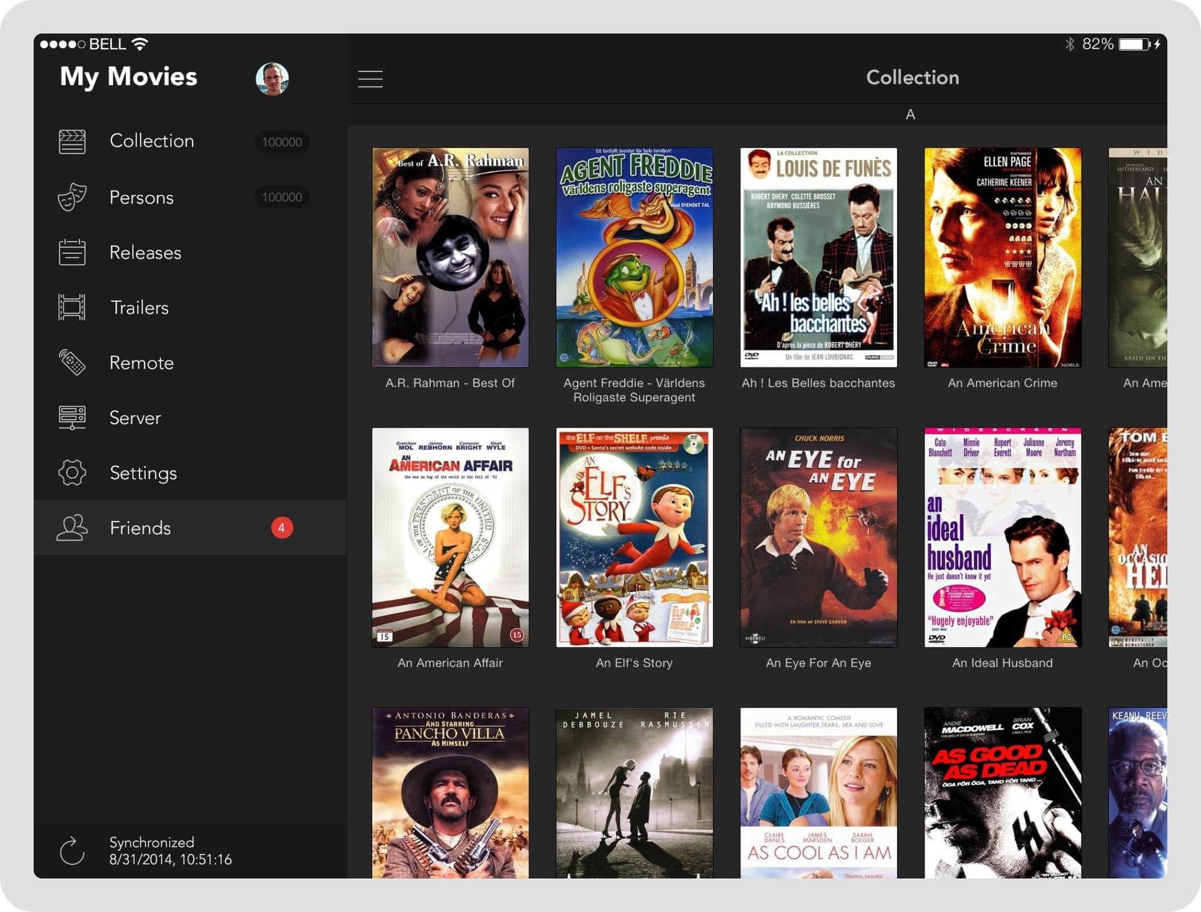Open the Jamel Debbouze Rie Rasmussen cover
The width and height of the screenshot is (1201, 912).
(x=634, y=793)
